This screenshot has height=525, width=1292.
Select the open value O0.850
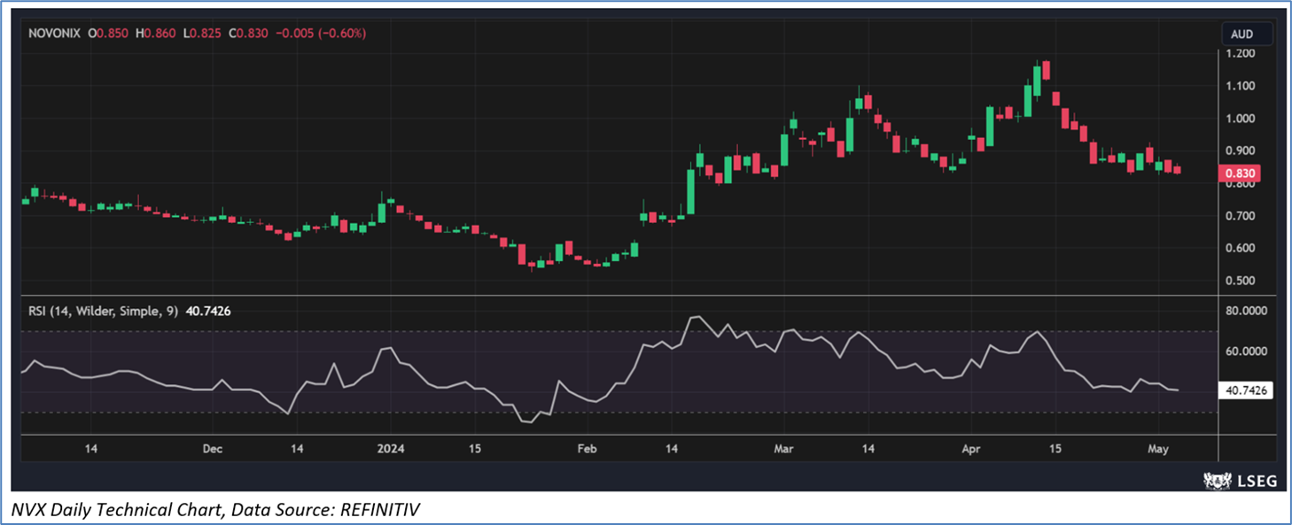point(108,33)
